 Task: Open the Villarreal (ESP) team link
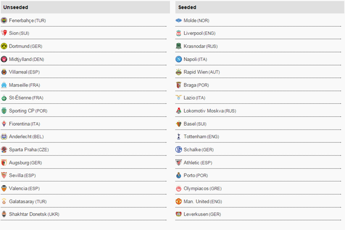pos(24,72)
